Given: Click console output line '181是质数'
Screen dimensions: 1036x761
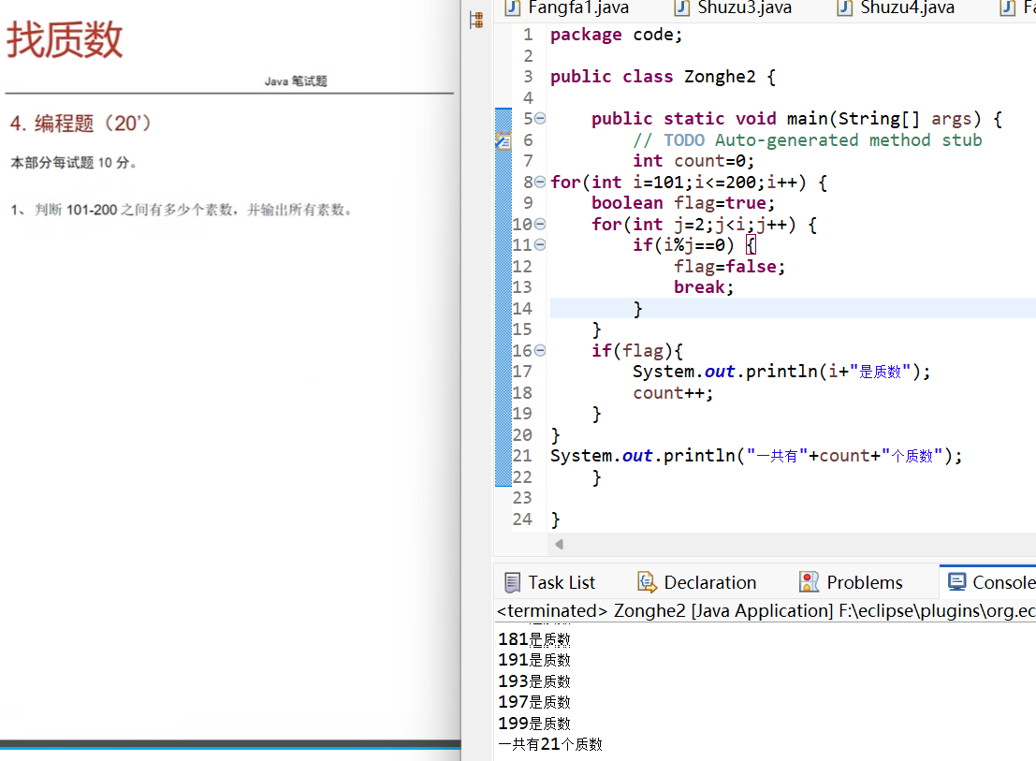Looking at the screenshot, I should (x=533, y=638).
